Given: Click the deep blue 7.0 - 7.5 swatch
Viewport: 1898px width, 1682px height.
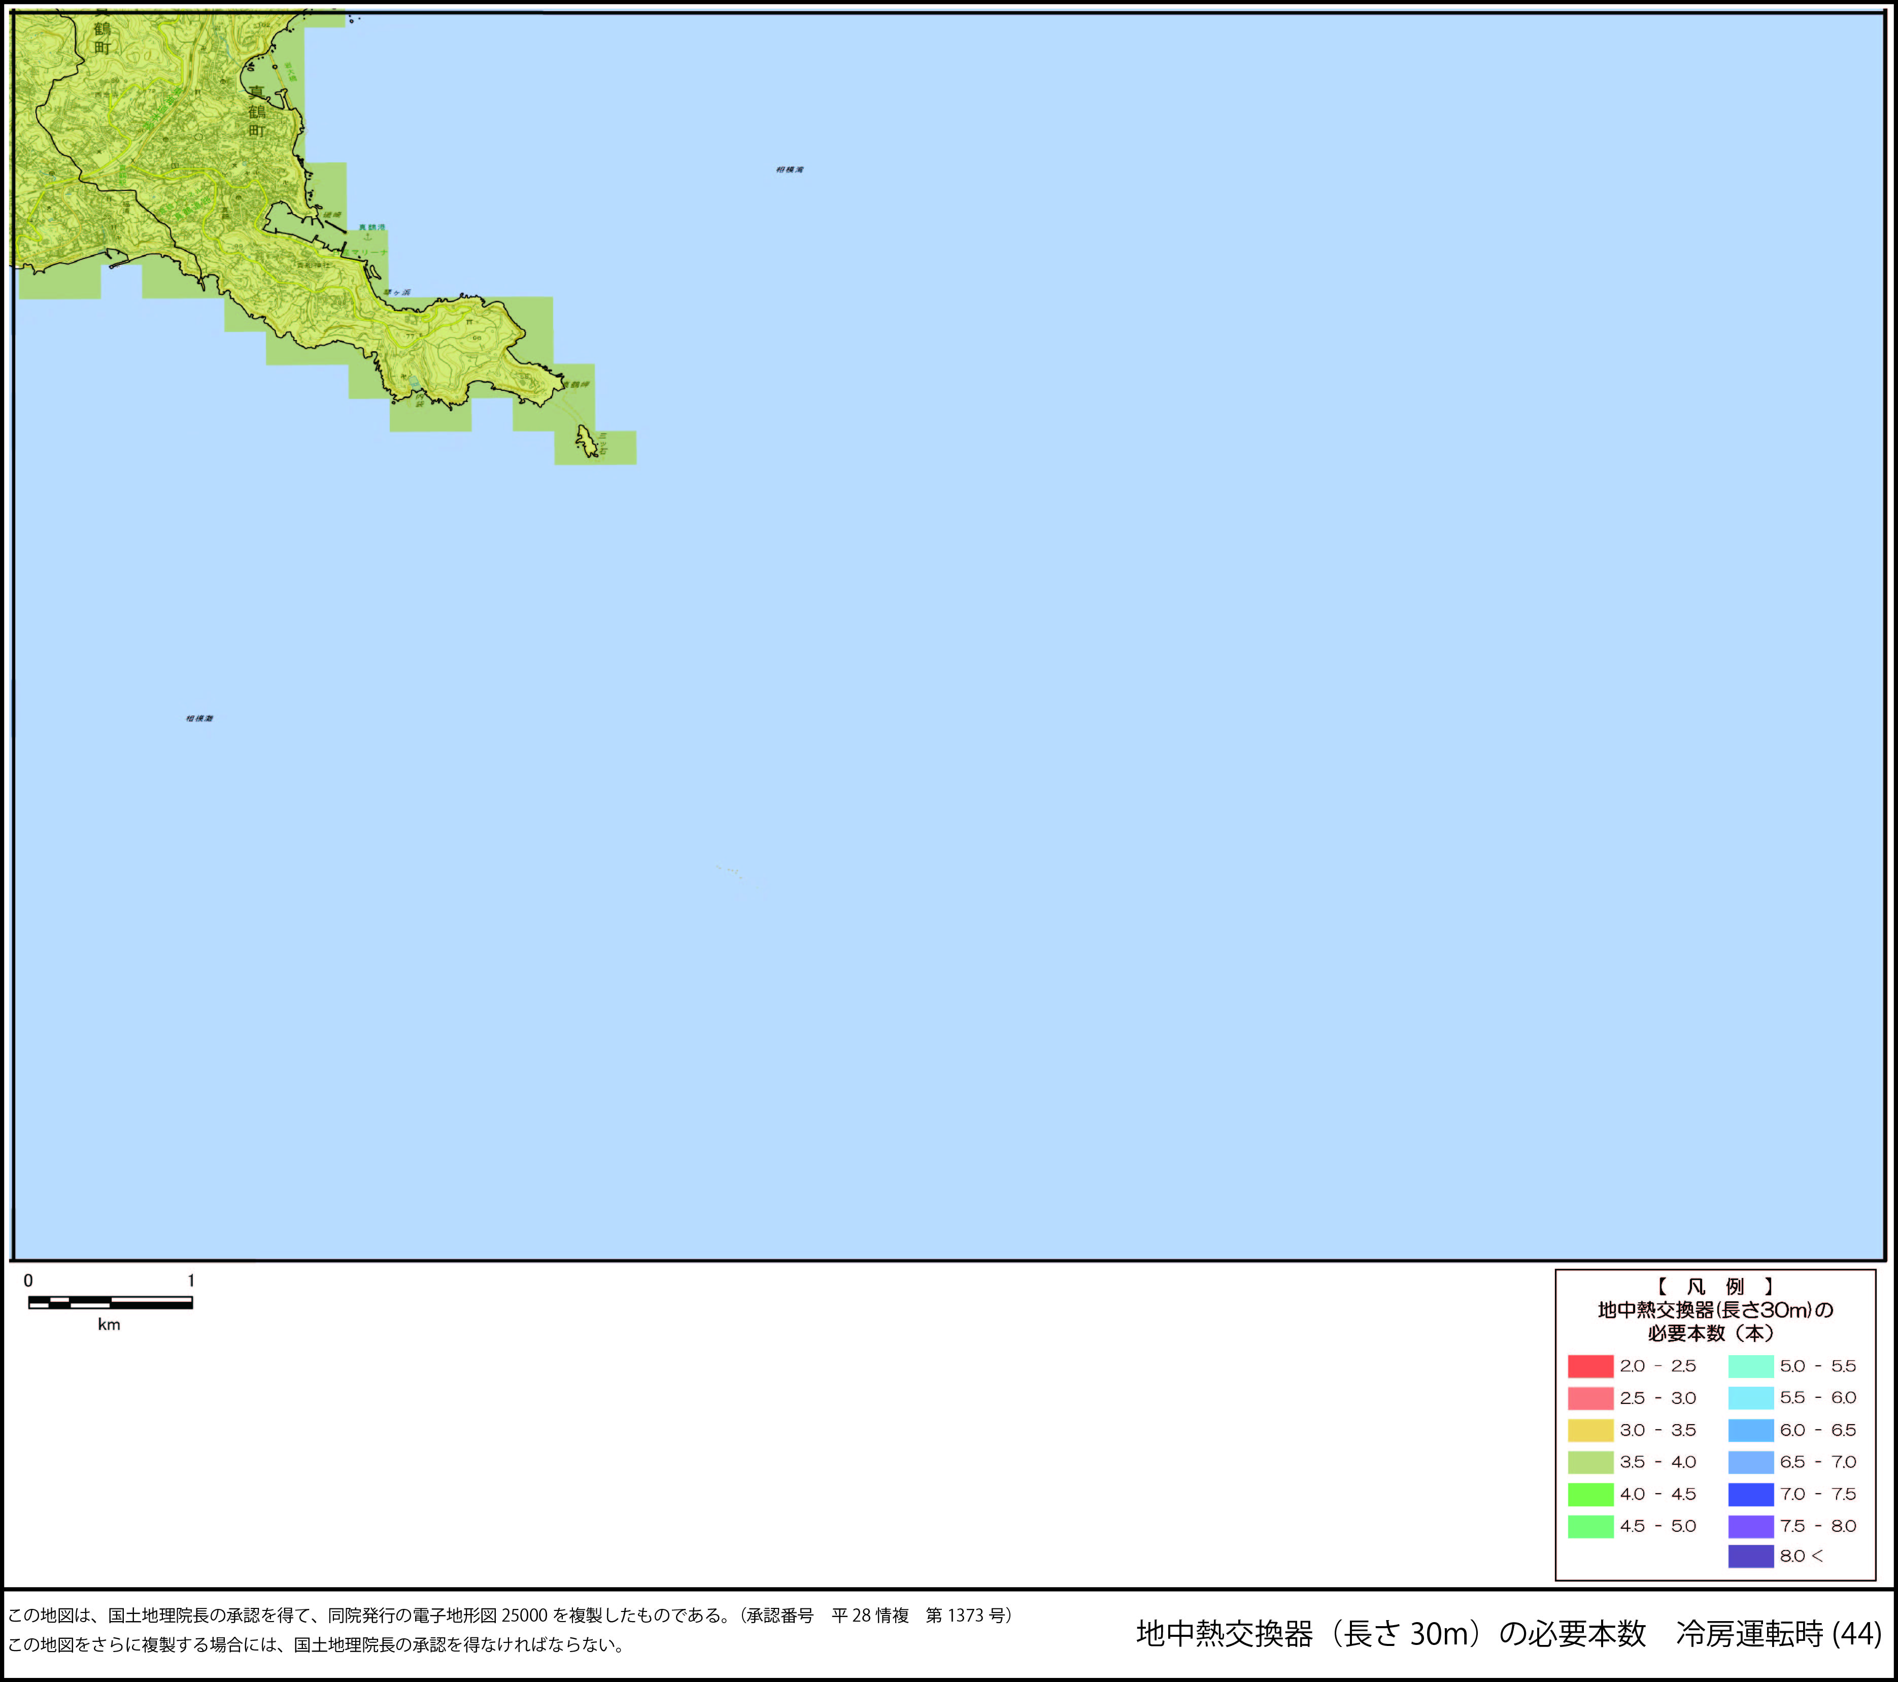Looking at the screenshot, I should (x=1750, y=1494).
